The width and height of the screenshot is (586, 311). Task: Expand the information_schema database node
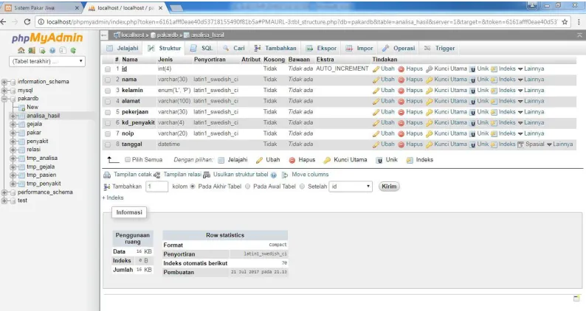coord(4,82)
